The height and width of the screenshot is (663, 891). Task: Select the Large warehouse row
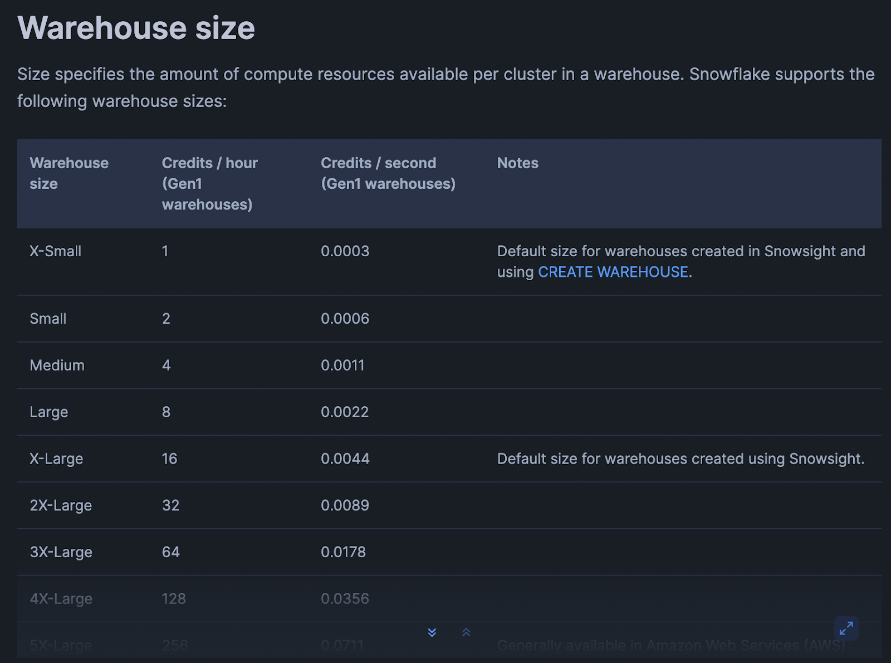tap(49, 412)
